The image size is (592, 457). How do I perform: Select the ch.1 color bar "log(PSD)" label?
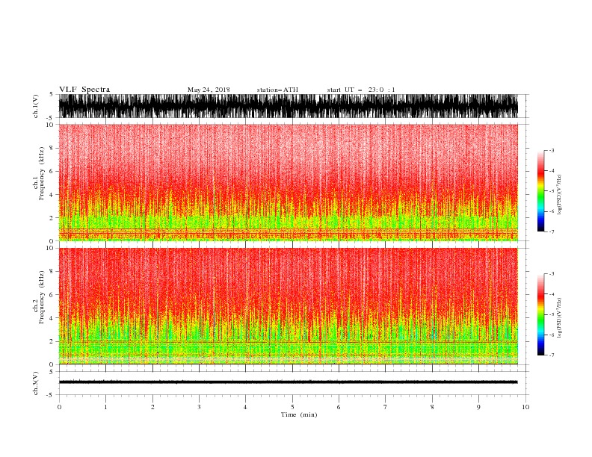click(560, 194)
